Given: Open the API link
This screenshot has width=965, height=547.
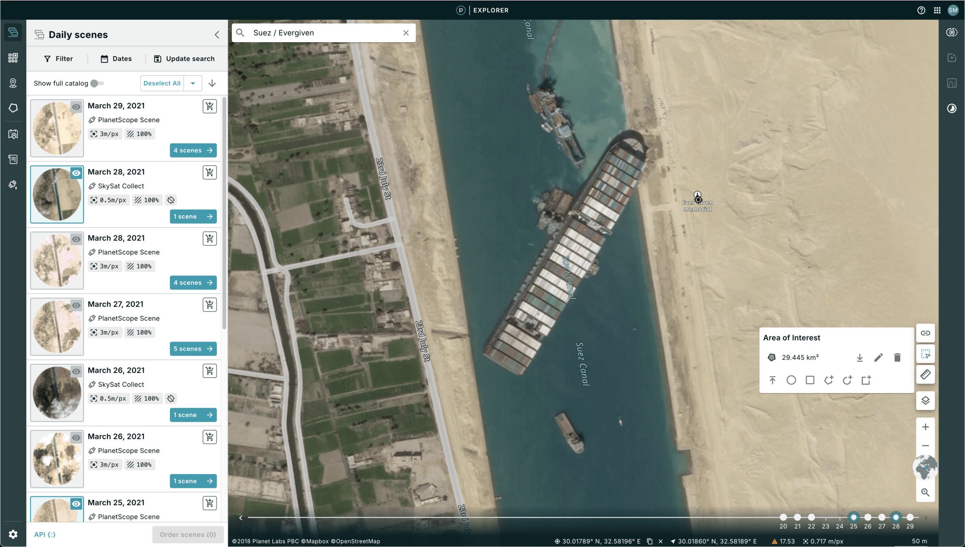Looking at the screenshot, I should pyautogui.click(x=45, y=534).
